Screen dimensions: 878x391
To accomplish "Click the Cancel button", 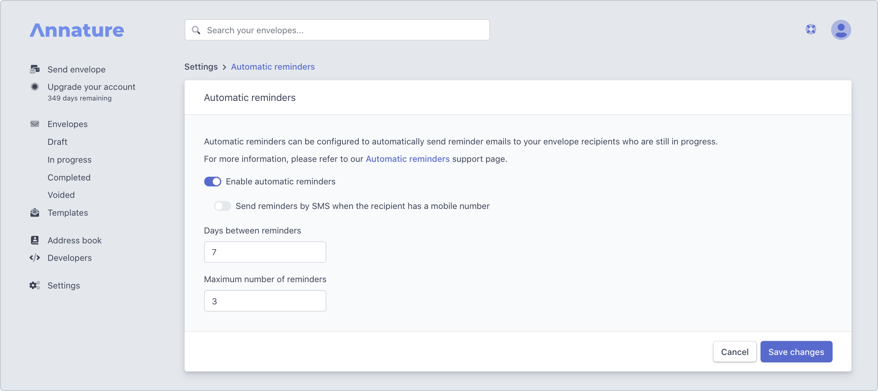I will (735, 351).
